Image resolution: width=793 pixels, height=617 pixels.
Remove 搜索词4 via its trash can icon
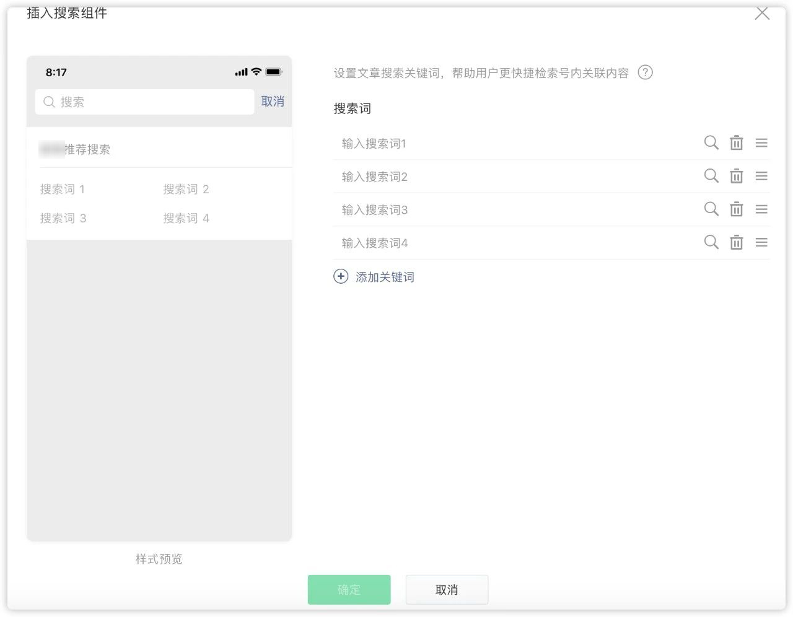click(x=736, y=242)
